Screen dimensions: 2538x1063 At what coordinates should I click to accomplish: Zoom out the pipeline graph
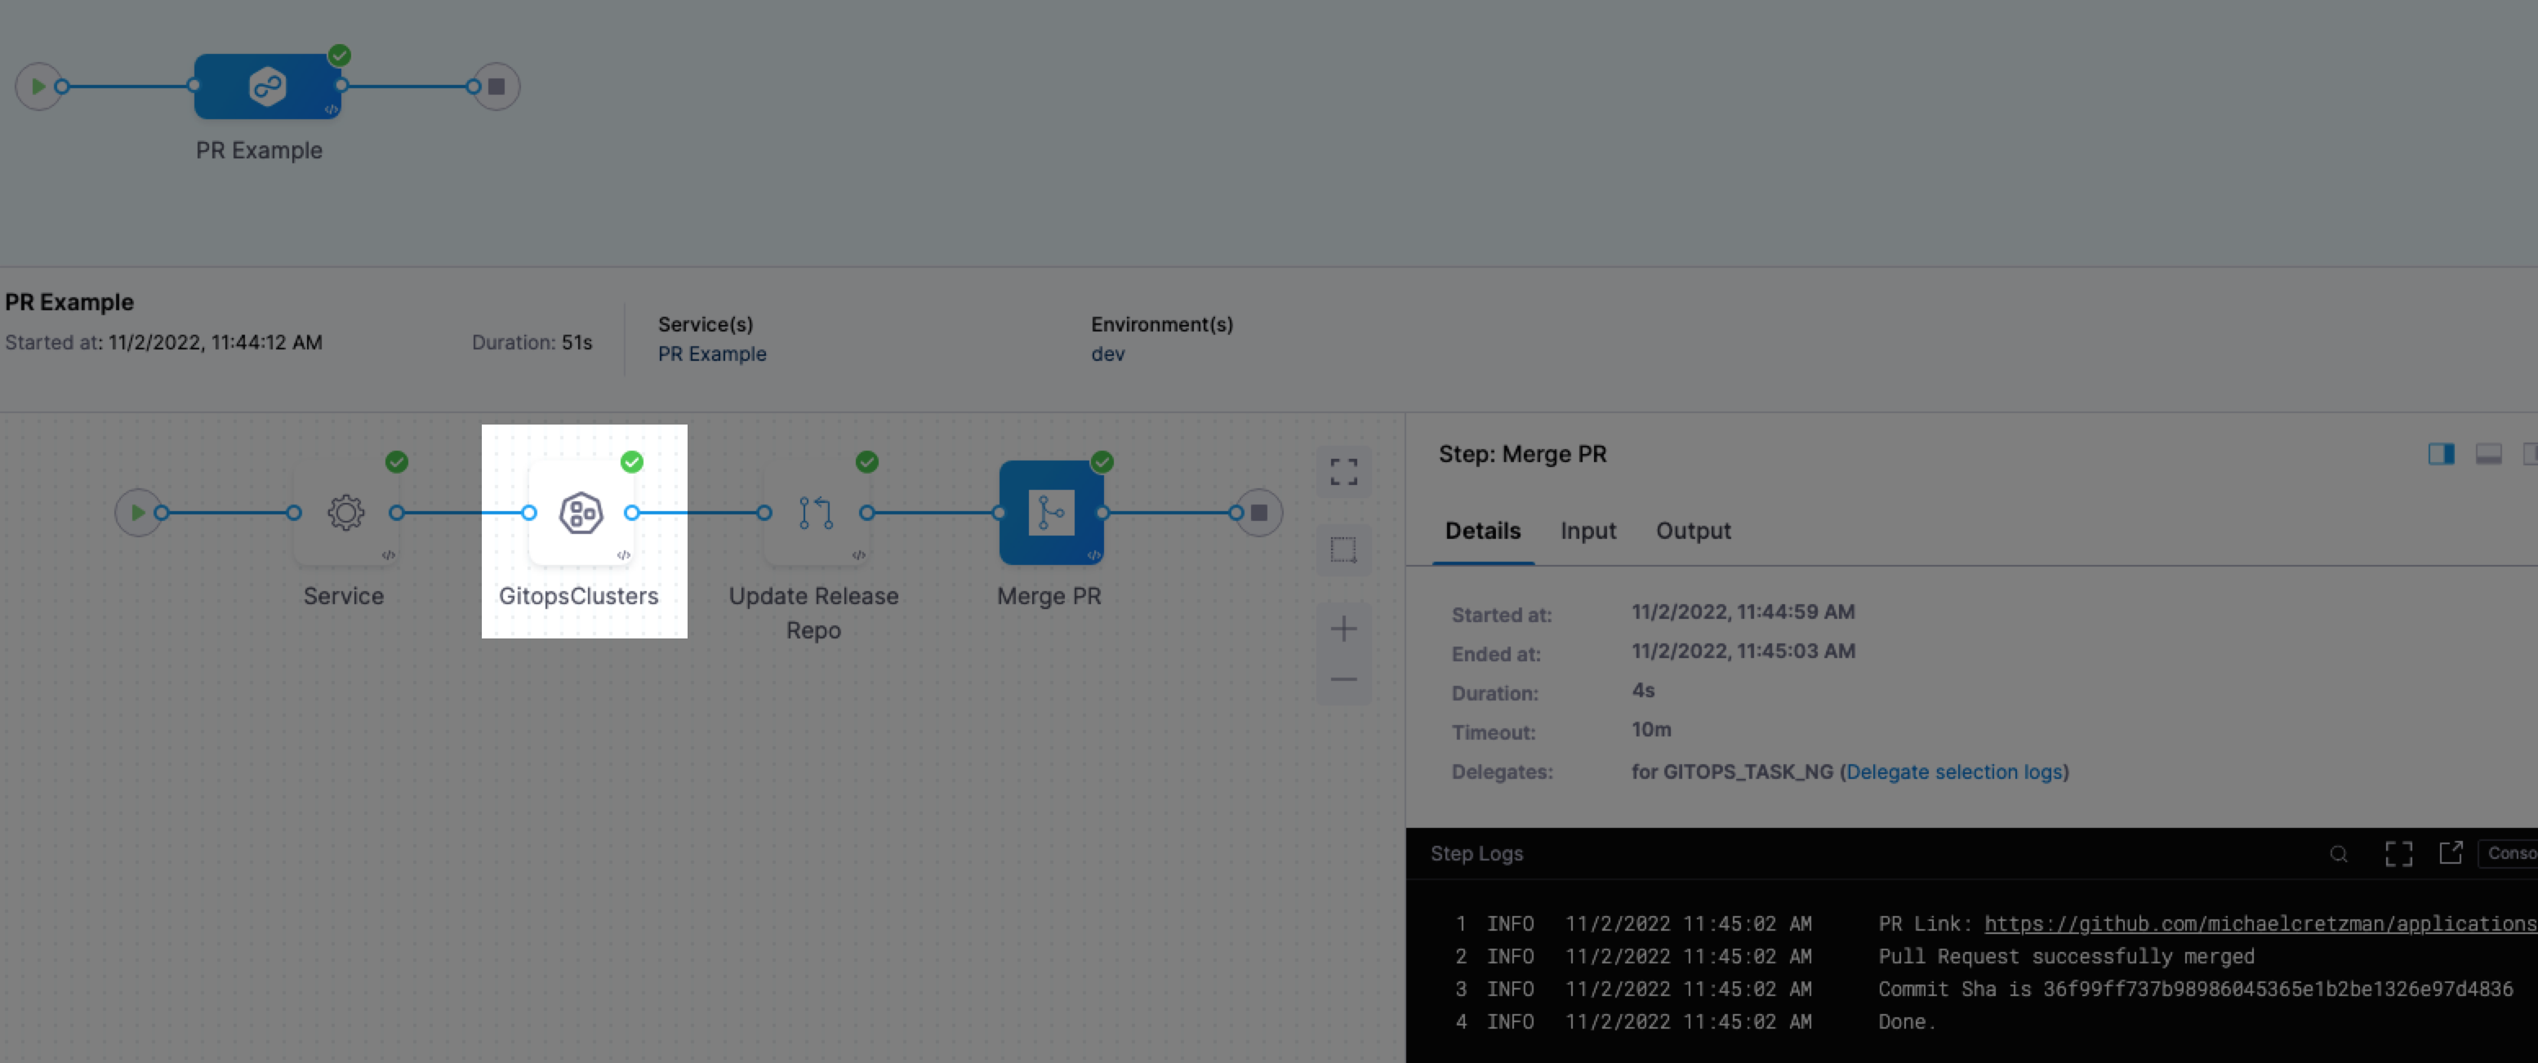tap(1342, 680)
